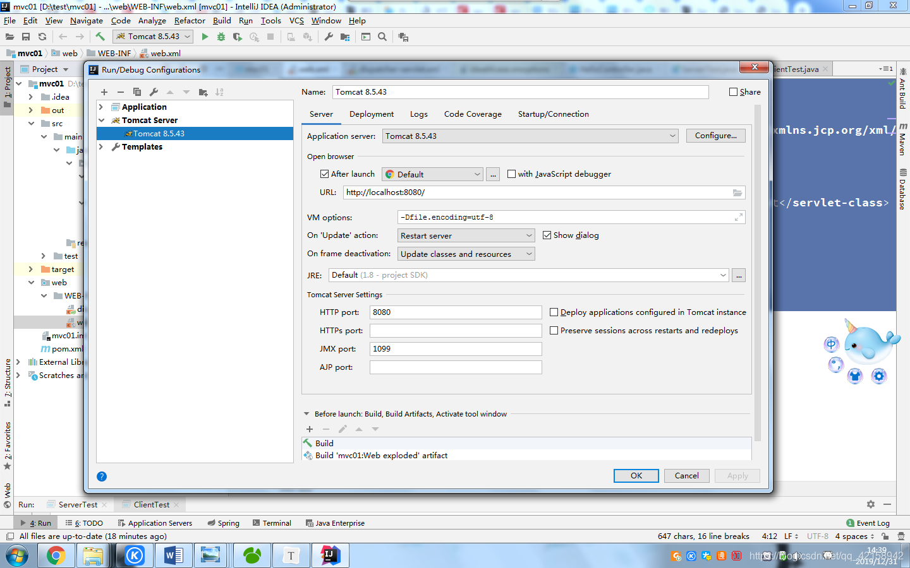The height and width of the screenshot is (568, 910).
Task: Open Settings wrench icon in main toolbar
Action: pyautogui.click(x=329, y=37)
